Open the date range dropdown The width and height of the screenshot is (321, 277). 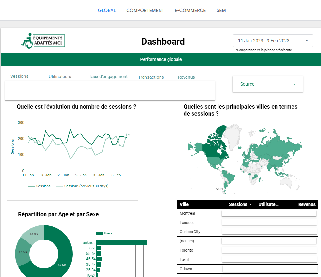tap(273, 41)
